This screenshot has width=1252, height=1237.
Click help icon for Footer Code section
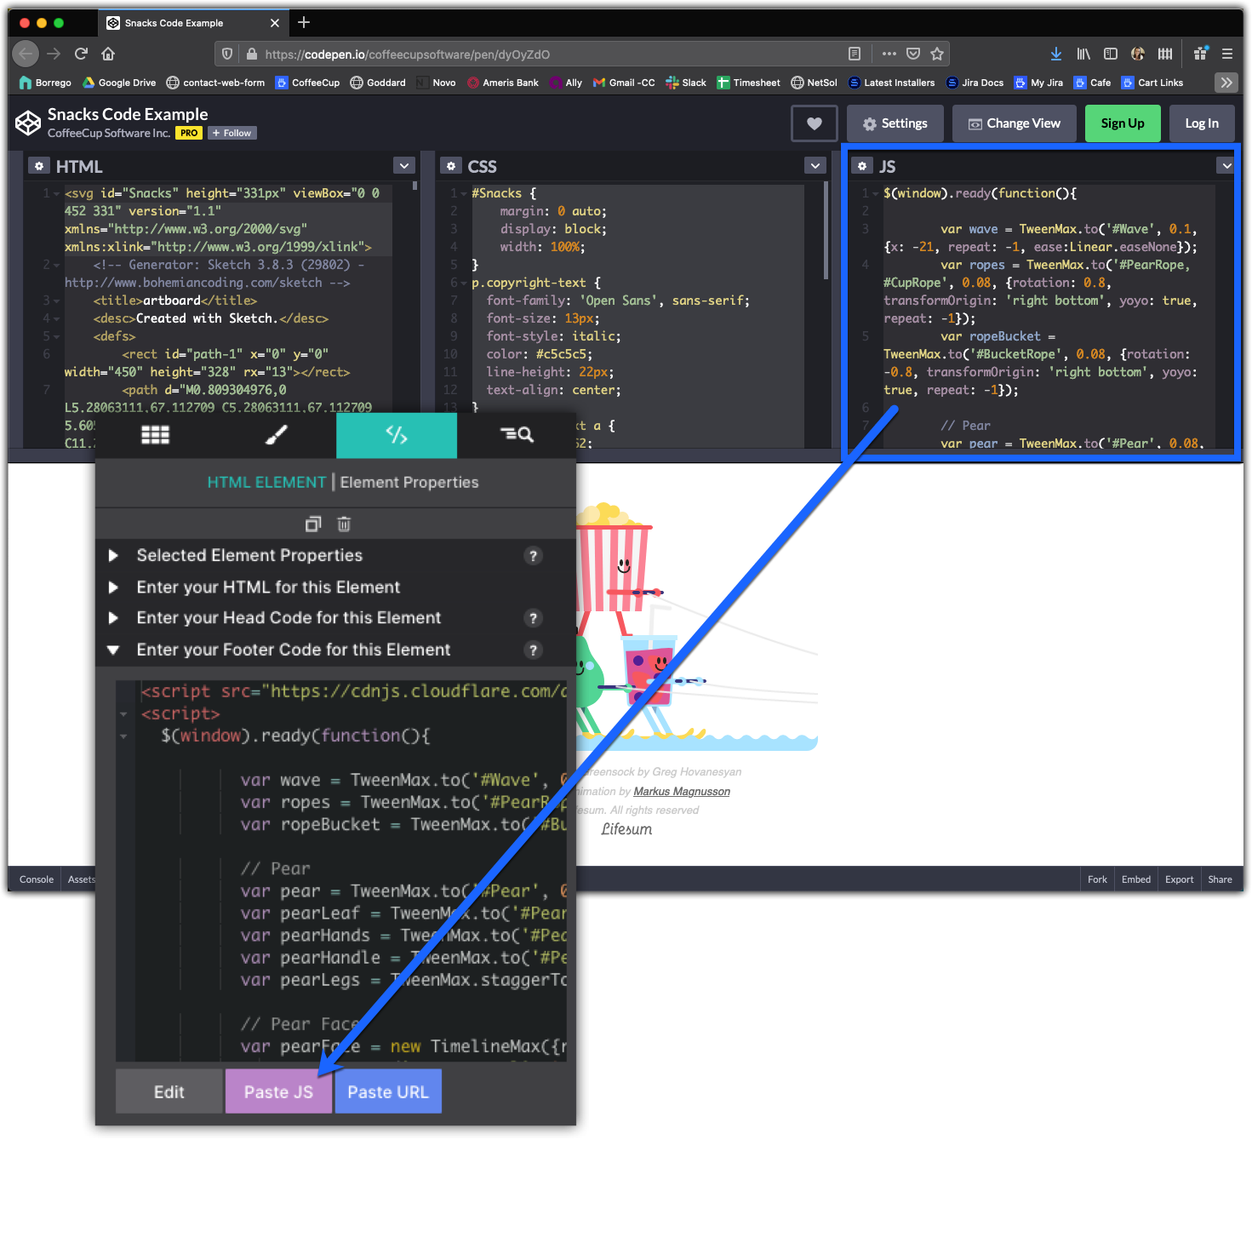(x=533, y=650)
